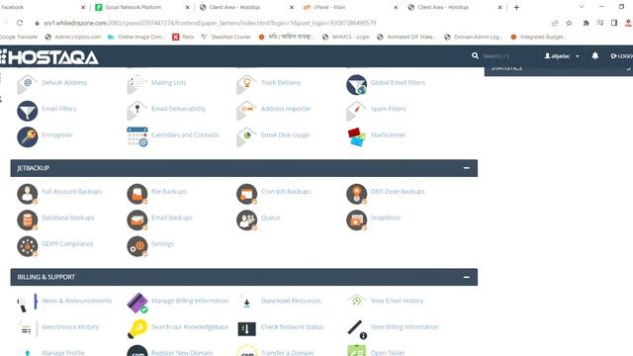Viewport: 633px width, 356px height.
Task: Open the Address Importer icon
Action: [246, 111]
